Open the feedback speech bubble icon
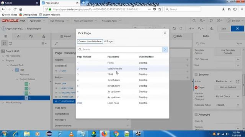This screenshot has width=245, height=137. click(x=211, y=21)
